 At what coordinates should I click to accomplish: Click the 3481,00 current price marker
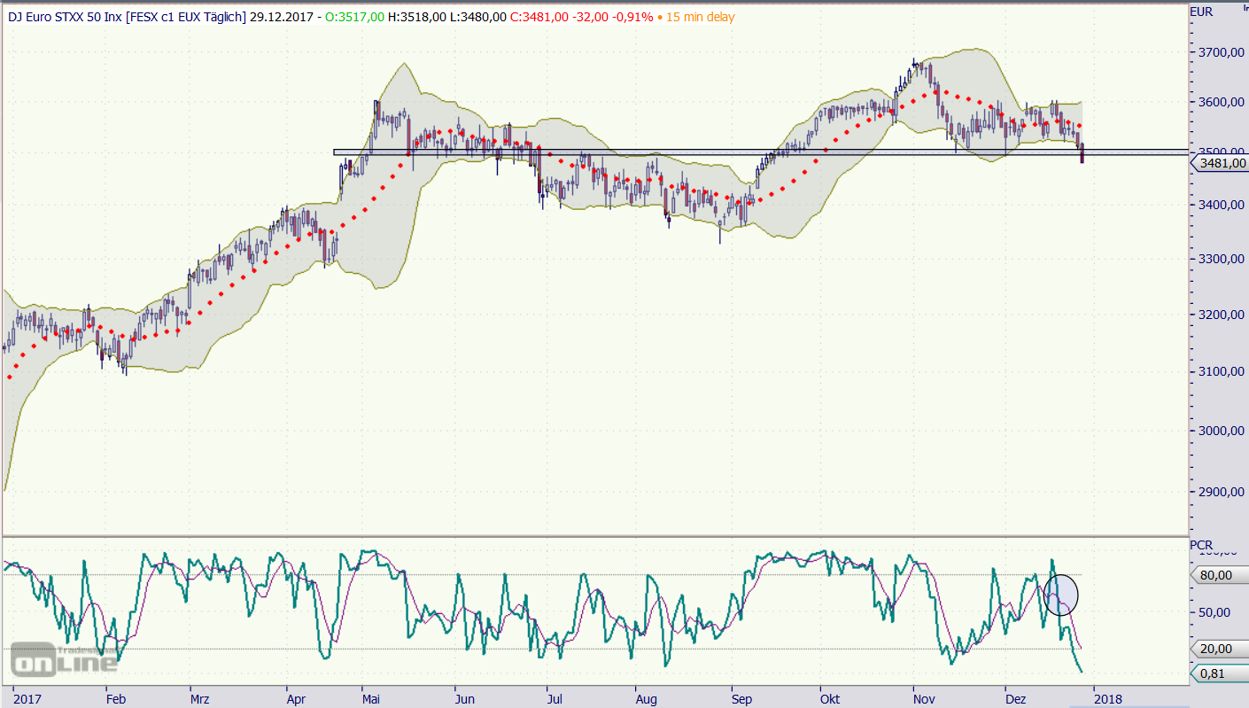tap(1222, 163)
